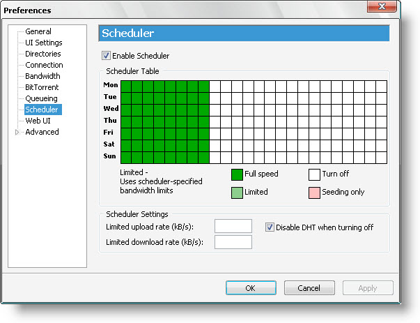Select Advanced in the preferences tree
420x323 pixels.
42,132
